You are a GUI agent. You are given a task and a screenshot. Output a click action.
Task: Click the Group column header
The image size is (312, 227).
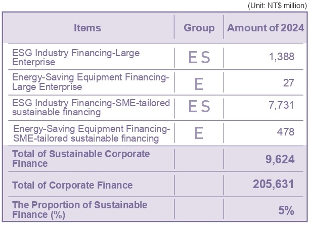tap(199, 28)
